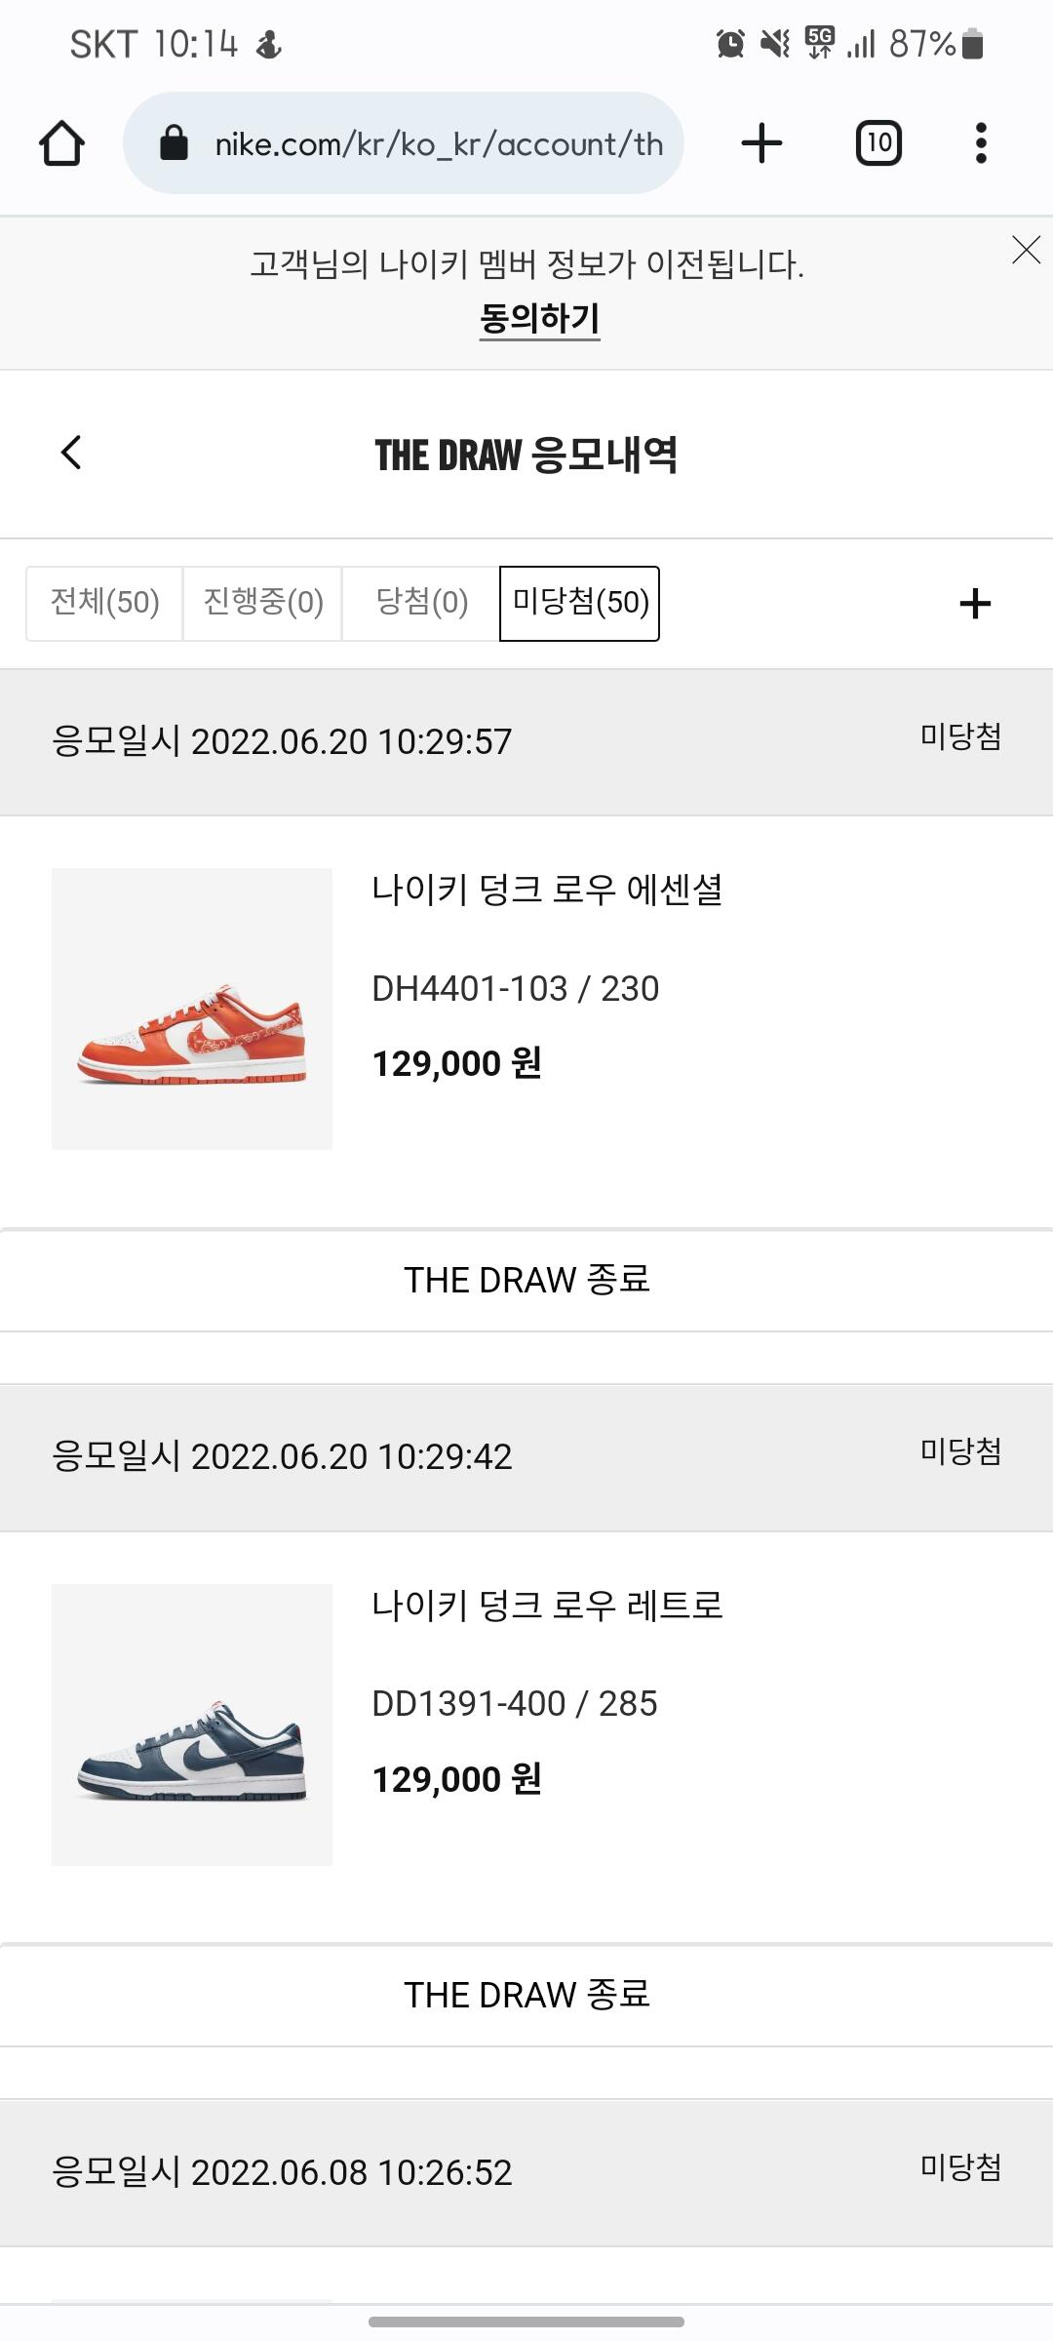Tap the browser home icon
The image size is (1053, 2341).
coord(61,143)
